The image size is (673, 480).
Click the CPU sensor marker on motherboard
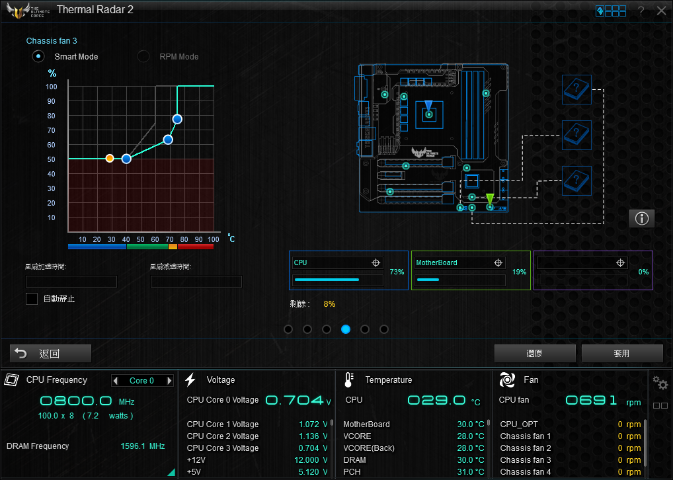(x=429, y=114)
